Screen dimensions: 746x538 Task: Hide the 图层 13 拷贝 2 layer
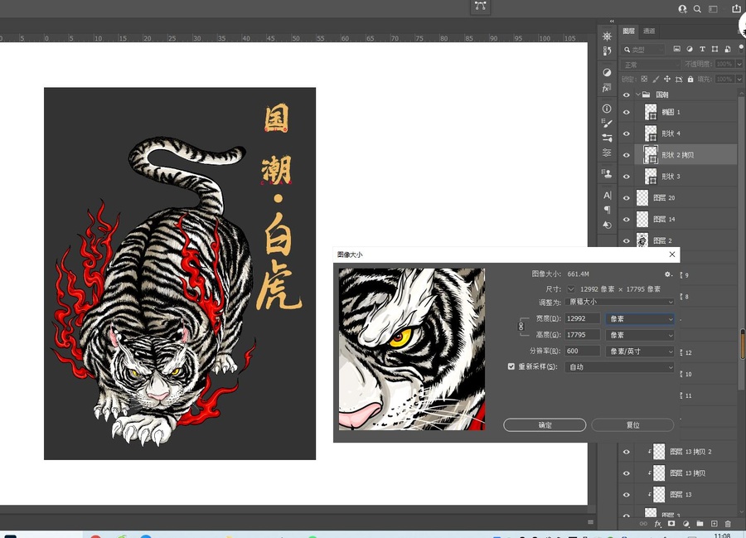627,452
